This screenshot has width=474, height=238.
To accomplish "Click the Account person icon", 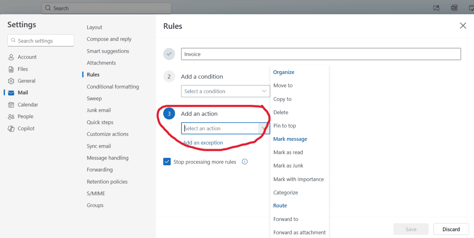I will pyautogui.click(x=11, y=57).
